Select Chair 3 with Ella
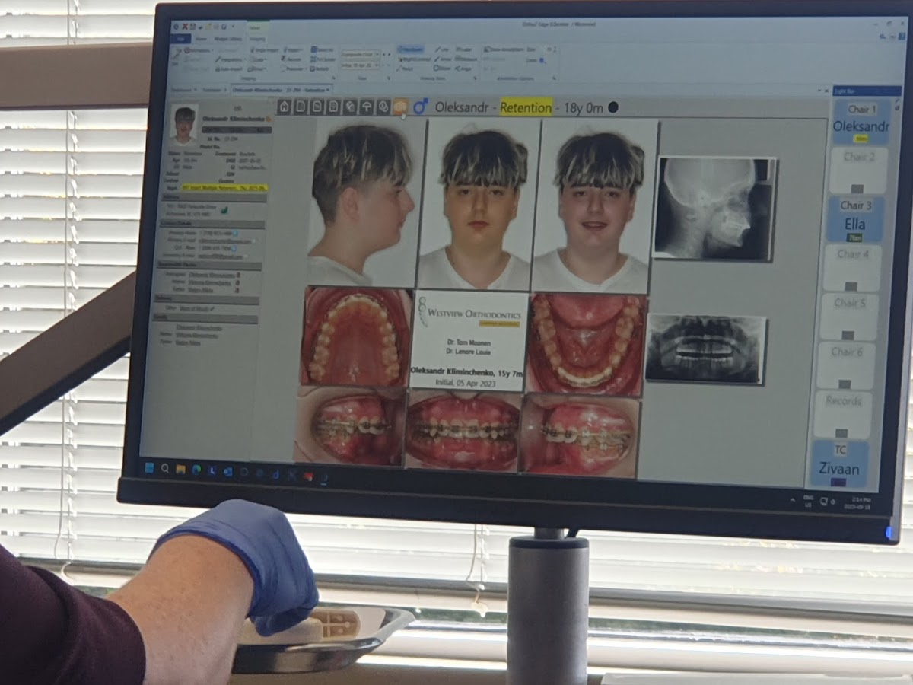Image resolution: width=913 pixels, height=685 pixels. (856, 219)
